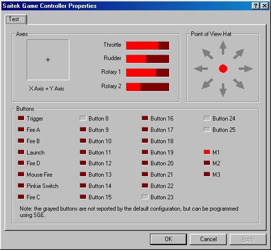Click the Trigger button indicator
The width and height of the screenshot is (271, 250).
pos(21,118)
